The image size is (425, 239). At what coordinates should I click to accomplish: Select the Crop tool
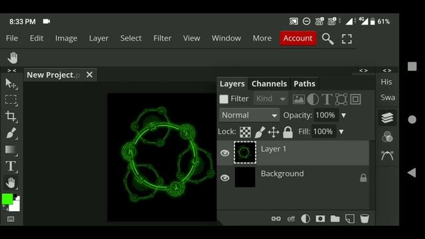point(11,117)
